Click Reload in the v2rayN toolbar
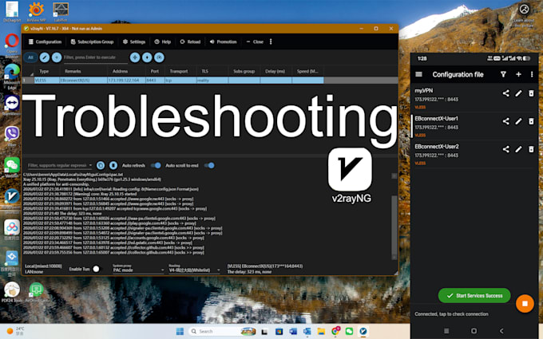 [x=190, y=41]
